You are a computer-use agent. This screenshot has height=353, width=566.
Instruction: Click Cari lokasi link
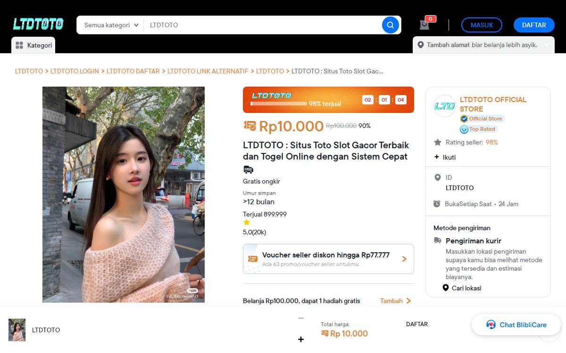[462, 288]
